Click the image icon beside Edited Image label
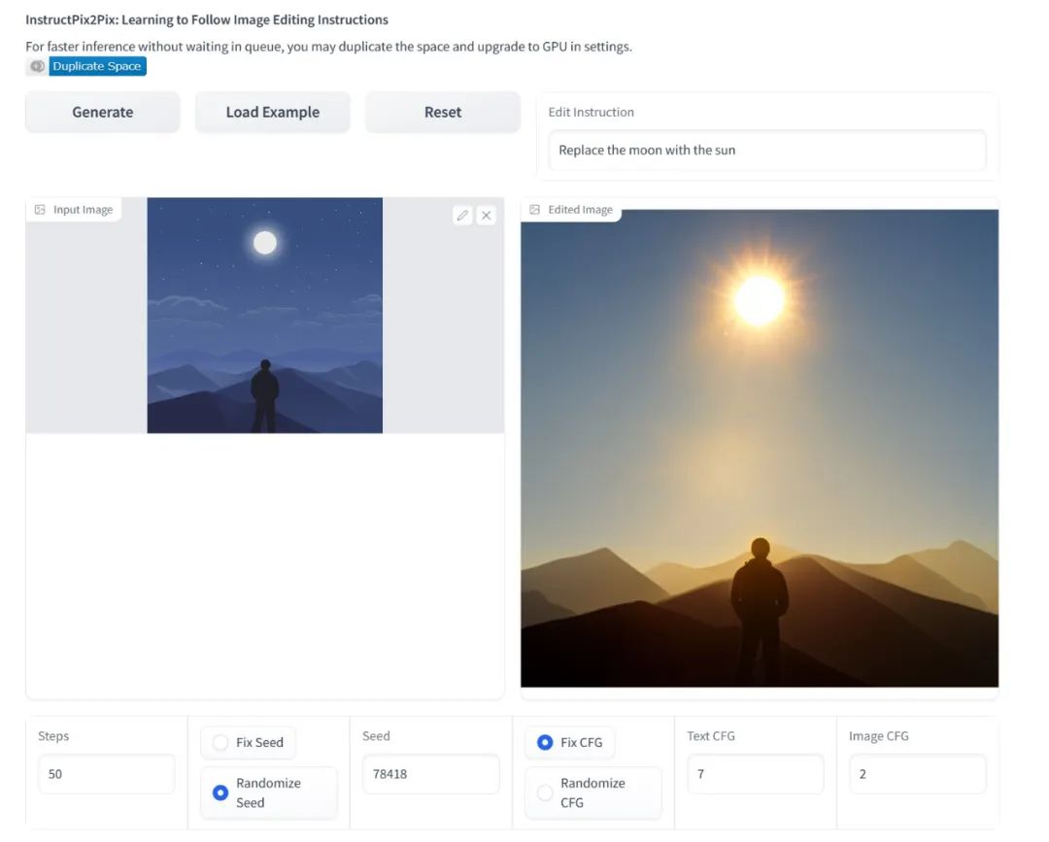The image size is (1049, 842). (x=534, y=210)
